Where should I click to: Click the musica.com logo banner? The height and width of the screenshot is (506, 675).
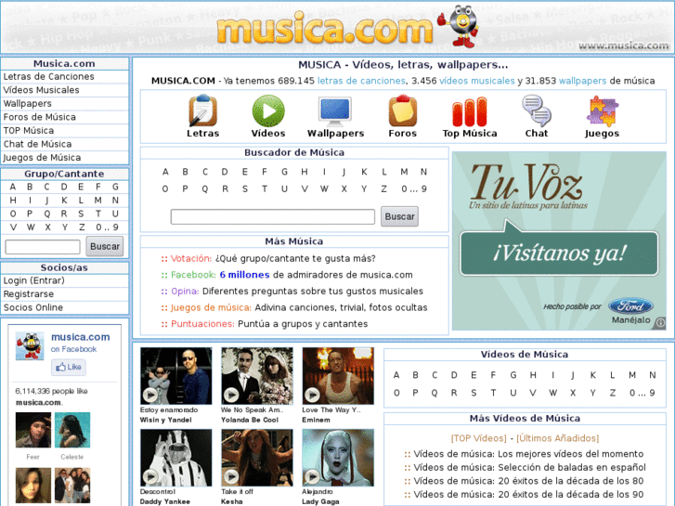[325, 30]
